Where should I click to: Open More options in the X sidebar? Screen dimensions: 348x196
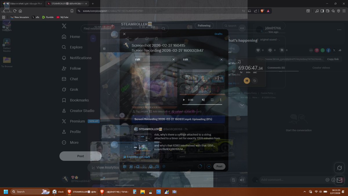tap(70, 142)
